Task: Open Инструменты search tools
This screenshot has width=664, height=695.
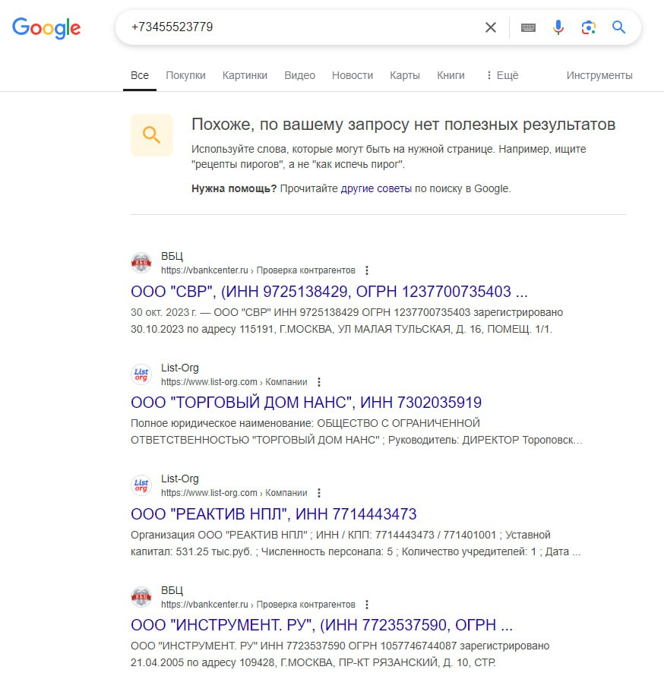Action: (x=599, y=75)
